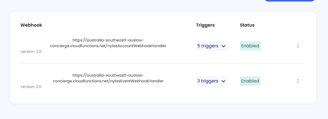Click the chevron beside 5 triggers
The width and height of the screenshot is (328, 119).
coord(223,46)
